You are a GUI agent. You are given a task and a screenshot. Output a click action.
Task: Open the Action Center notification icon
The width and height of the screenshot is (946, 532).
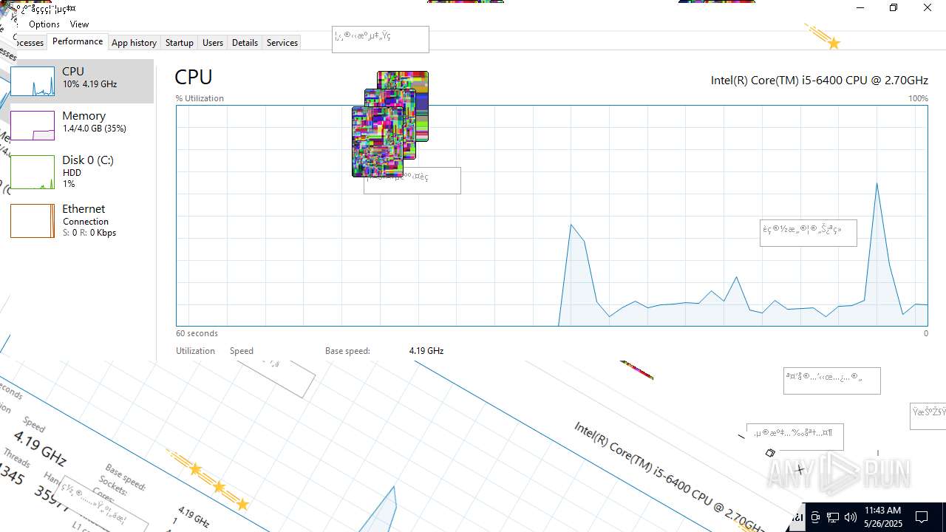[x=922, y=516]
